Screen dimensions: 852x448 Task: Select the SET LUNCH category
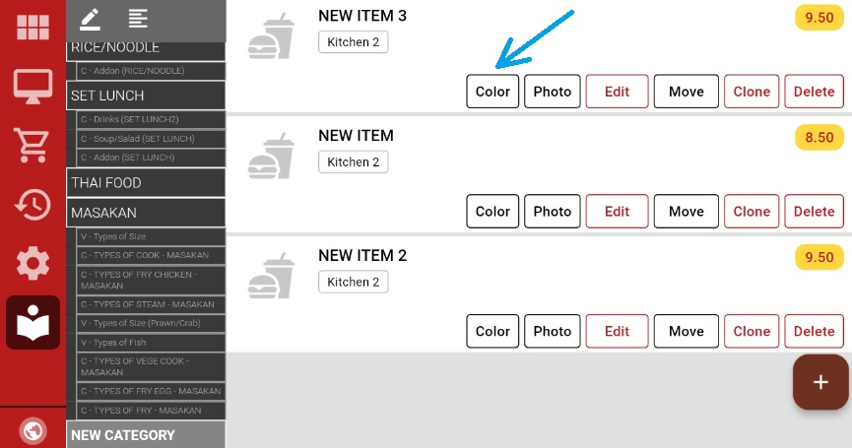[x=146, y=96]
